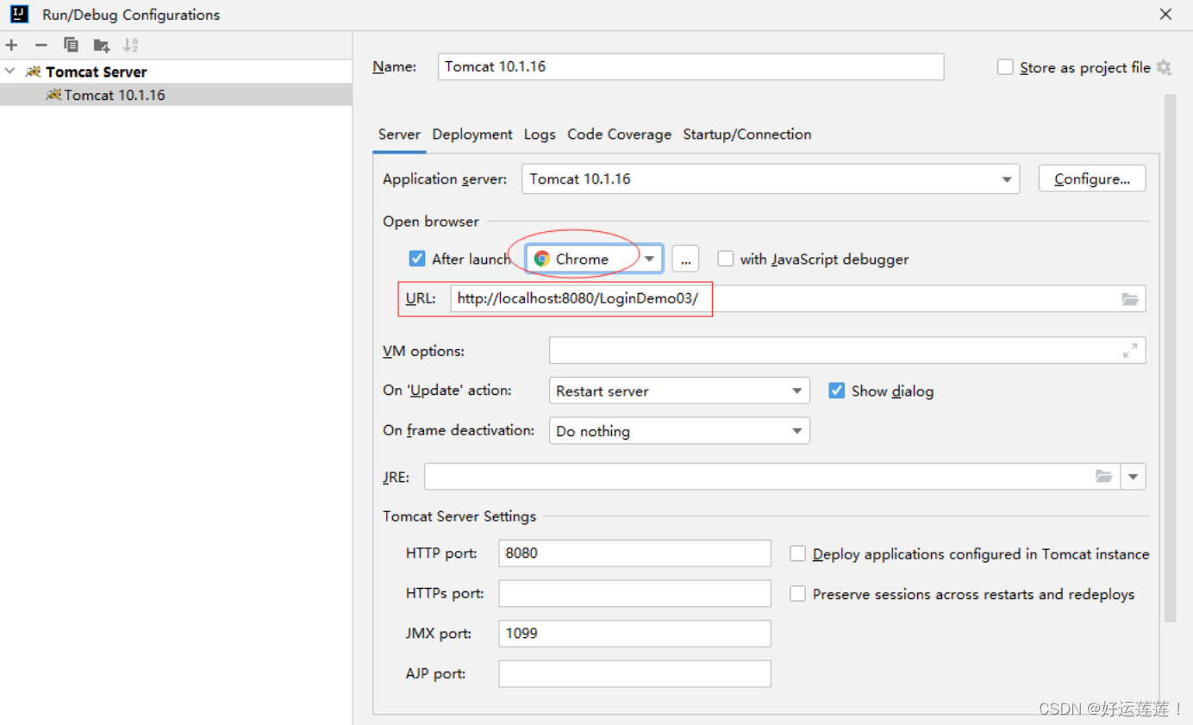Uncheck Show dialog checkbox
Viewport: 1193px width, 725px height.
[836, 391]
